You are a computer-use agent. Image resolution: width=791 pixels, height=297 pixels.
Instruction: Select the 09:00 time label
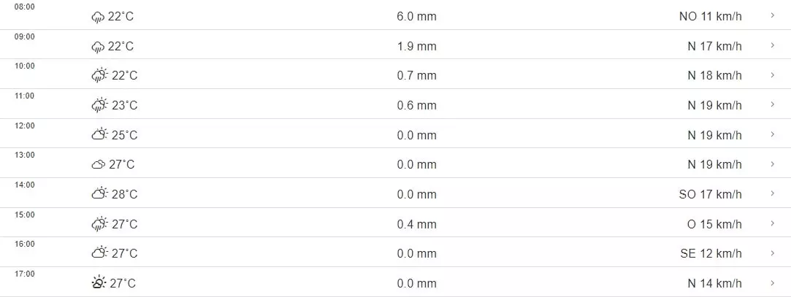click(x=25, y=36)
